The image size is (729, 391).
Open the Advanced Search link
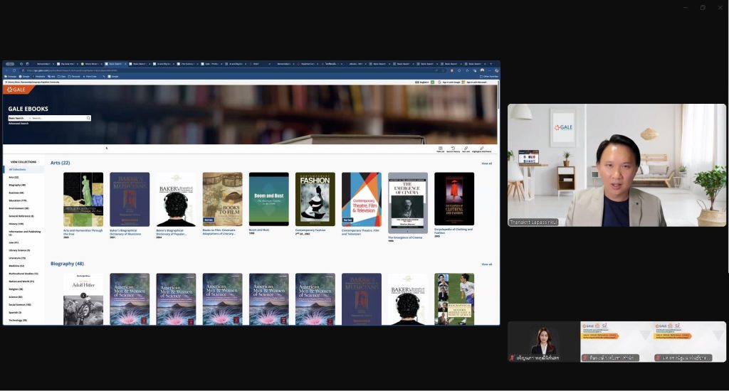coord(19,124)
